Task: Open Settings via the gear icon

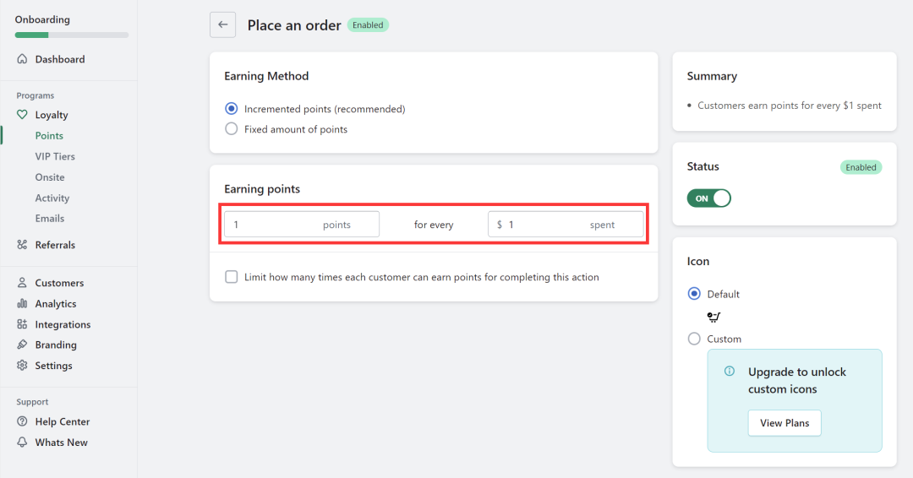Action: click(22, 366)
